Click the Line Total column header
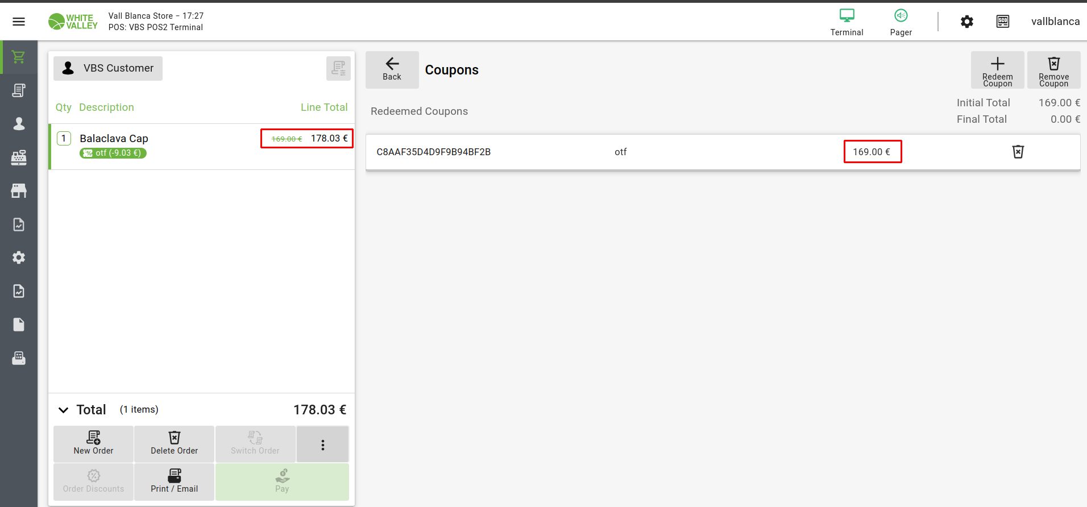The width and height of the screenshot is (1087, 507). (324, 107)
